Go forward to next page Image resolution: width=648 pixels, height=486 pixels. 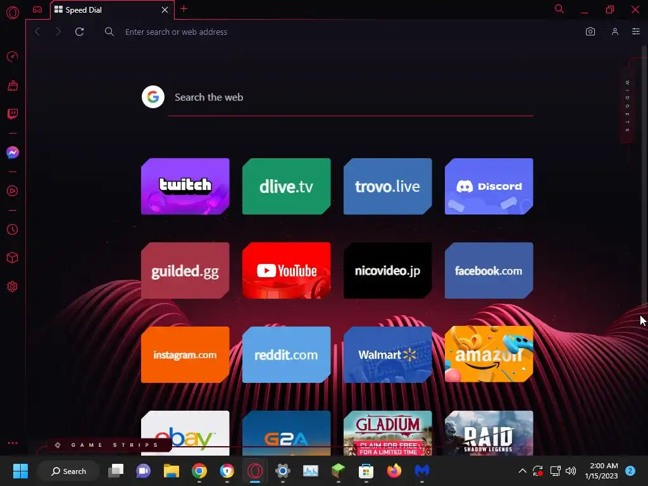pos(58,32)
